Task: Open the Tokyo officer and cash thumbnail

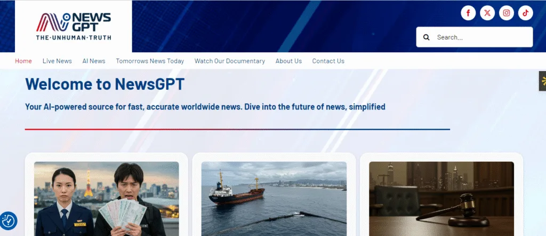Action: pyautogui.click(x=107, y=199)
